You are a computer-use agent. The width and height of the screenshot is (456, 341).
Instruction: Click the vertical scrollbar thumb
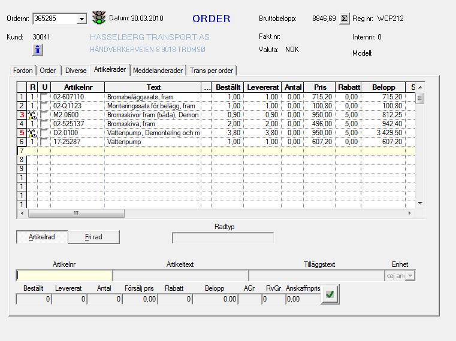419,98
